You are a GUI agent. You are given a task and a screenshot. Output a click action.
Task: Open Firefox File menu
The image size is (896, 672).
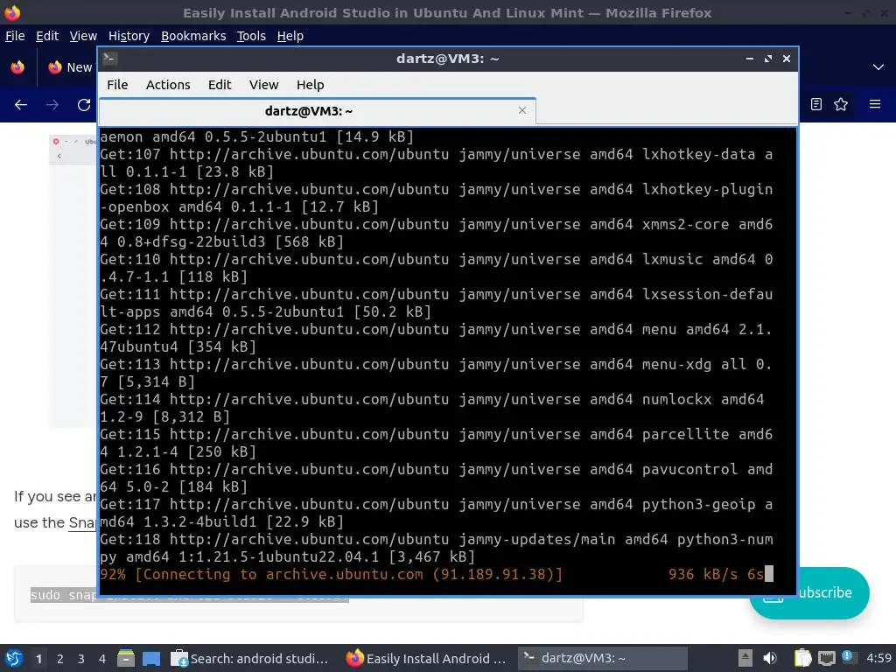click(x=15, y=36)
